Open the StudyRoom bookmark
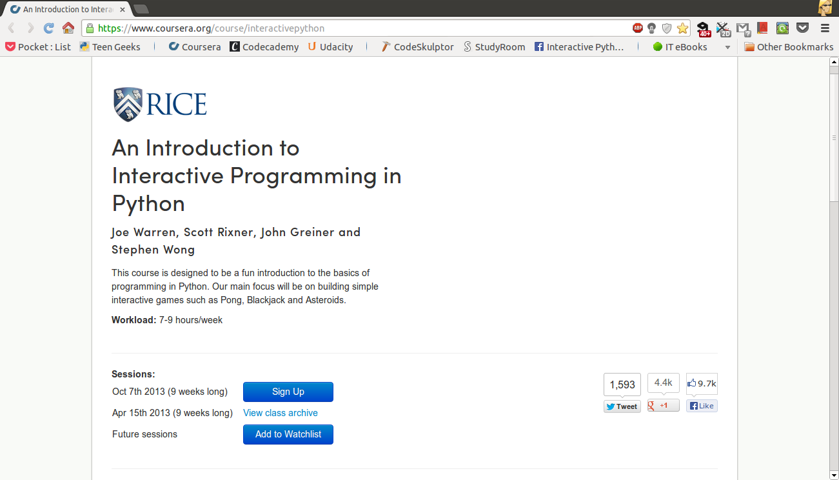The image size is (839, 480). (494, 47)
